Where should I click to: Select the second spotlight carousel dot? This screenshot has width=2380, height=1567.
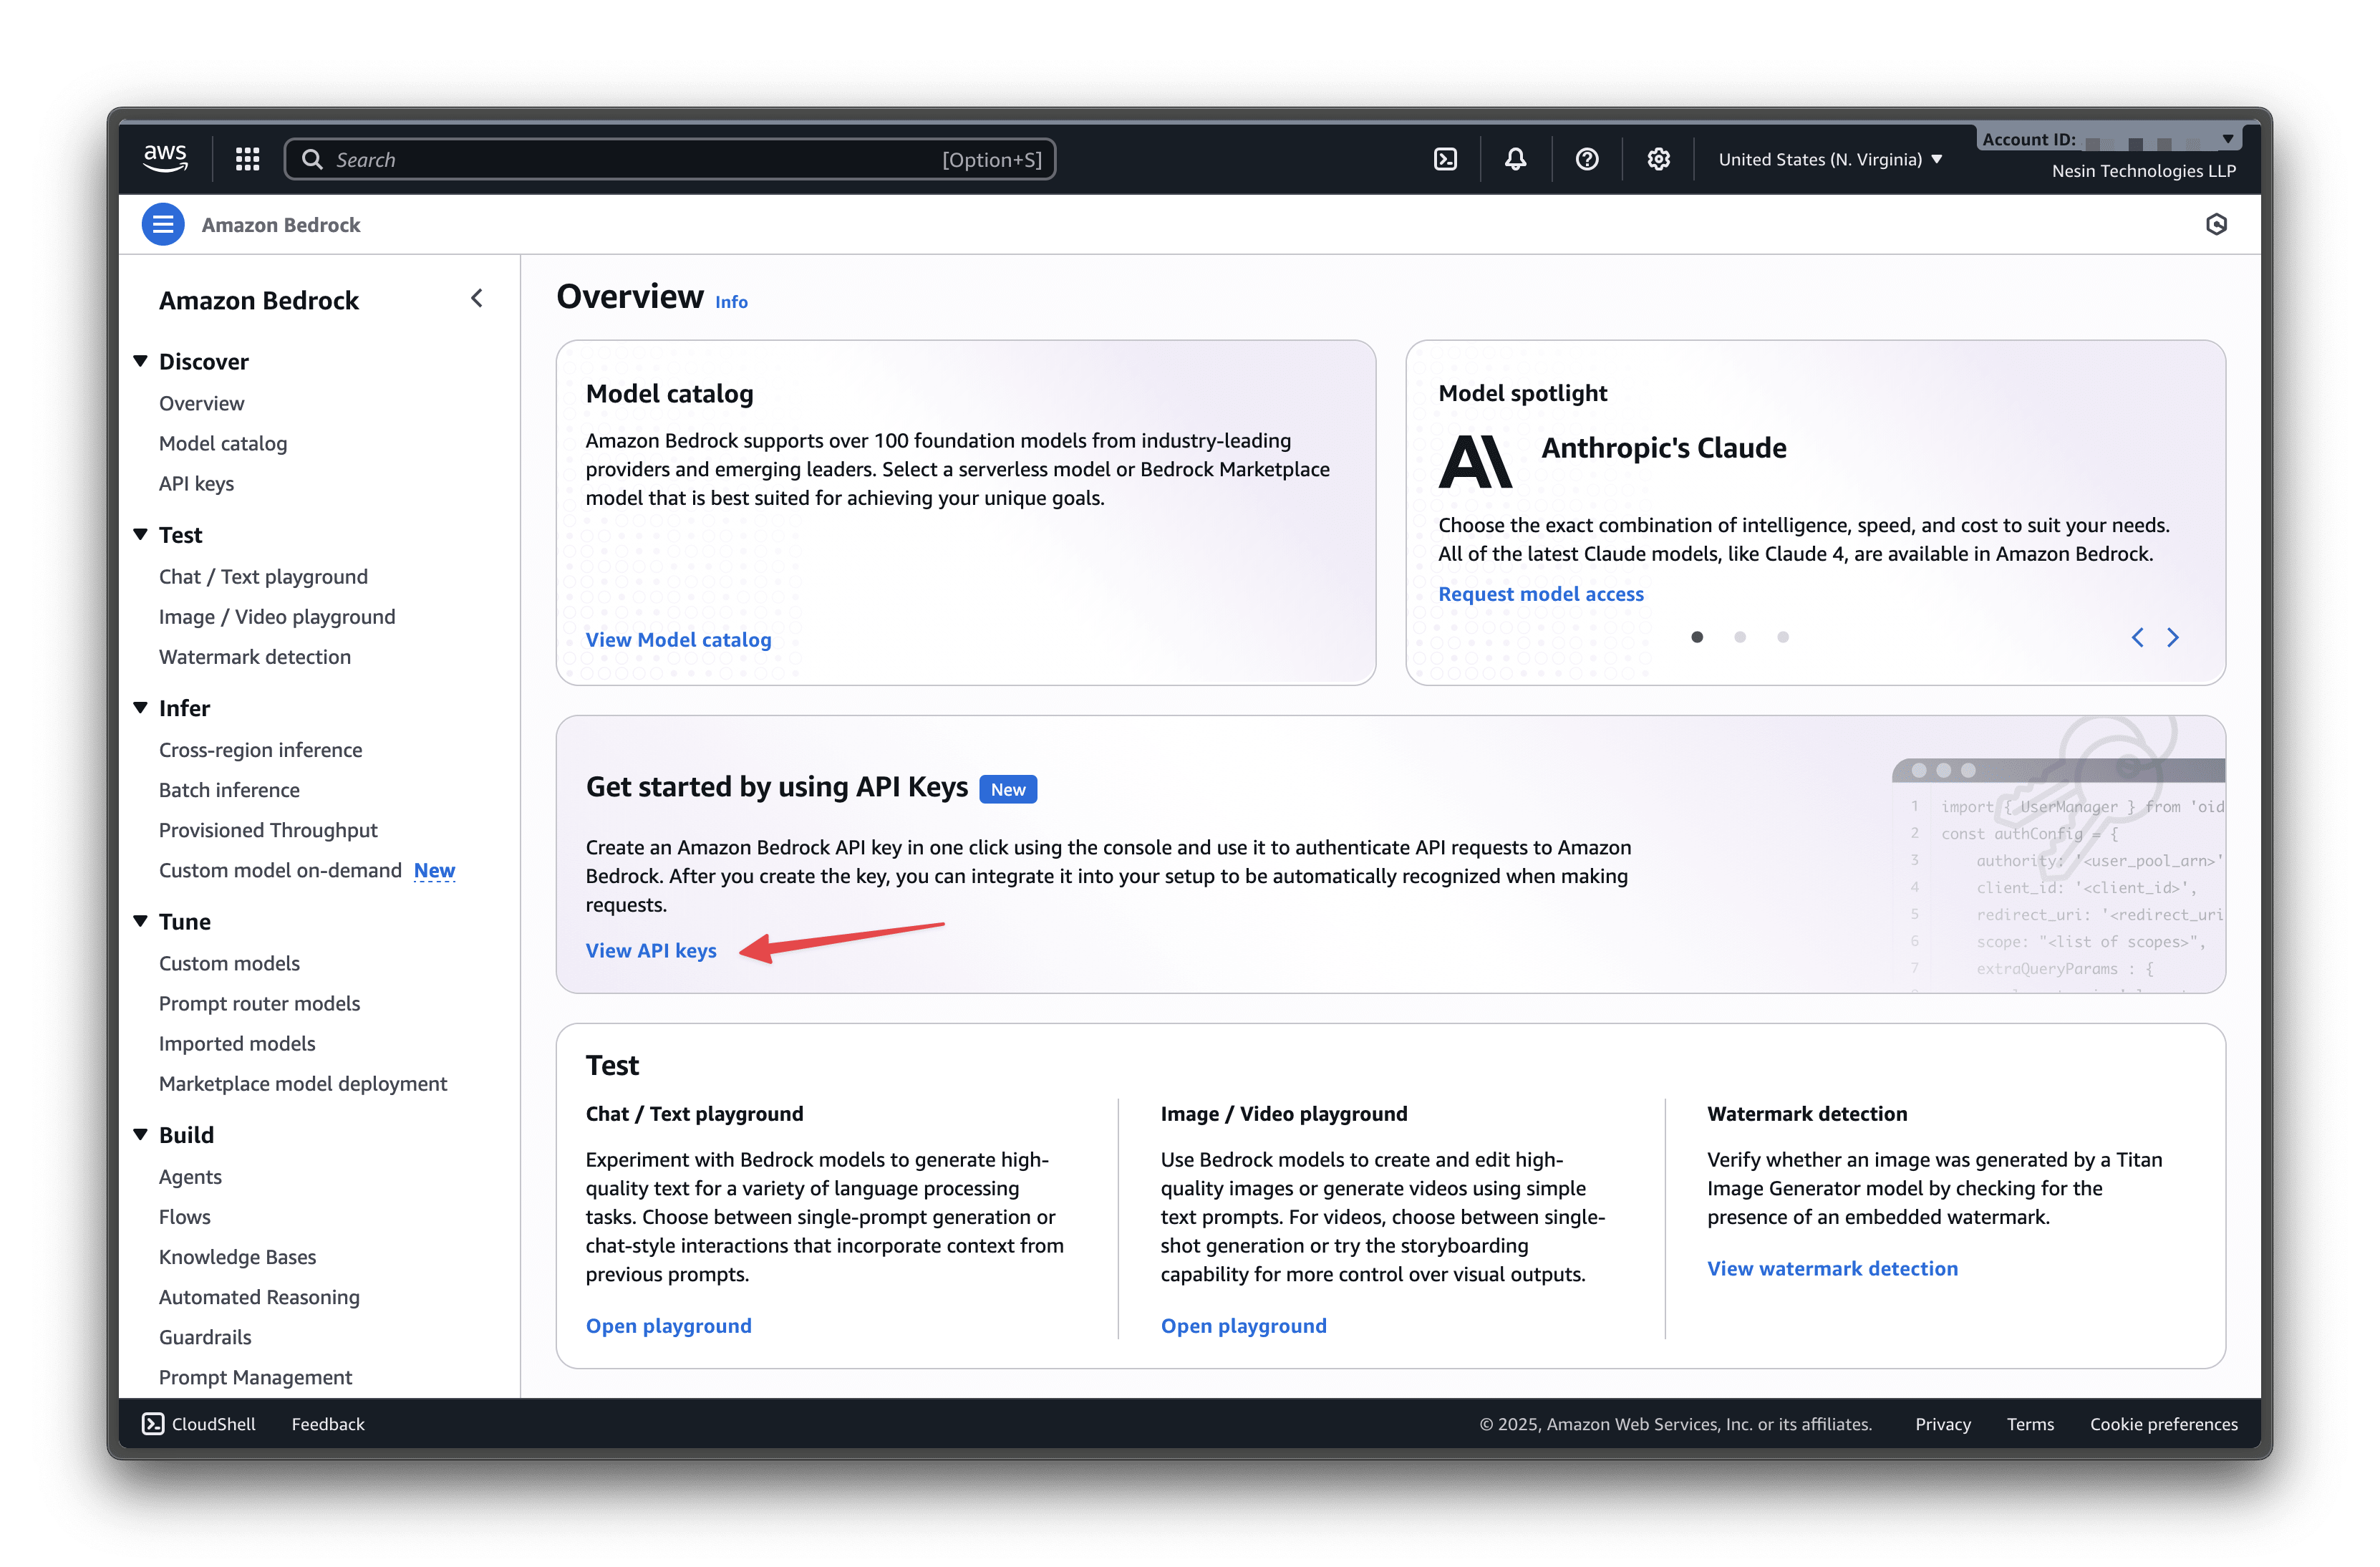pos(1740,637)
